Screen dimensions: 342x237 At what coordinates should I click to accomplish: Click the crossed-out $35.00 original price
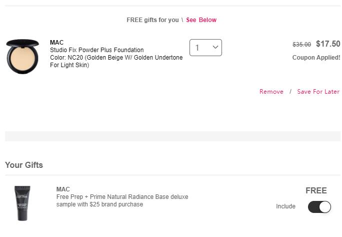tap(301, 45)
